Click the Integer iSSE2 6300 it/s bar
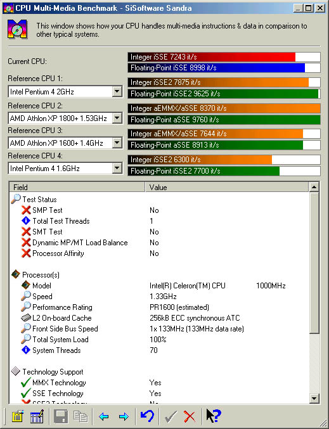The height and width of the screenshot is (429, 329). point(224,160)
